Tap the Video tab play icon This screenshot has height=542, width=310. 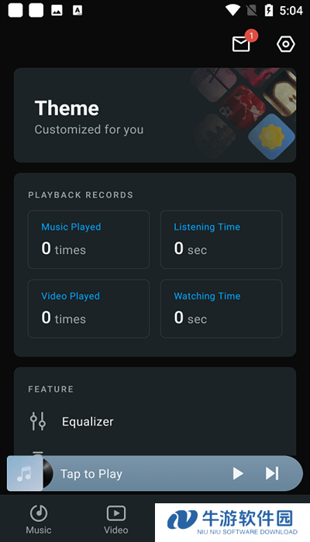pos(116,513)
